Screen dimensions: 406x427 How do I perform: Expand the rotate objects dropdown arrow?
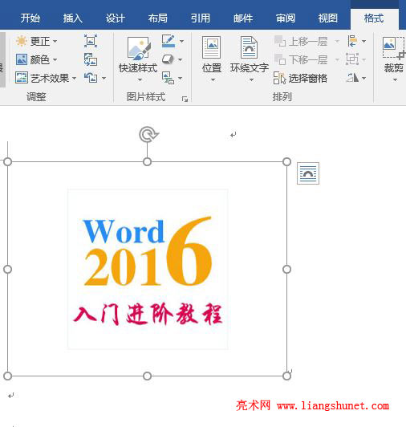(x=363, y=78)
